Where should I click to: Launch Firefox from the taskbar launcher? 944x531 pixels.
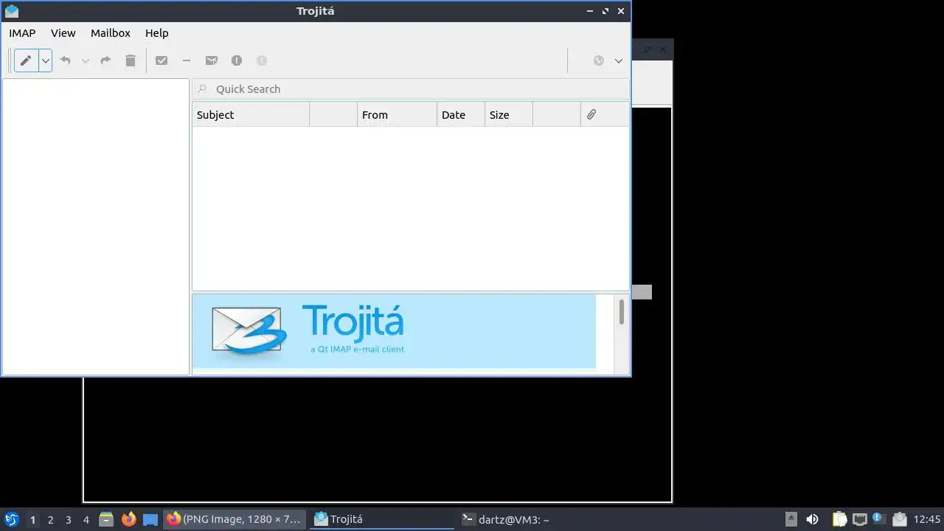click(x=129, y=519)
